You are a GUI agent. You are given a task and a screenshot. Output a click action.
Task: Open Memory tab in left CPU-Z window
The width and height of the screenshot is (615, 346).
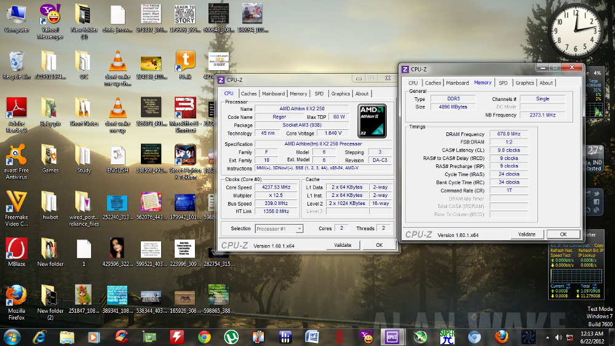click(298, 94)
